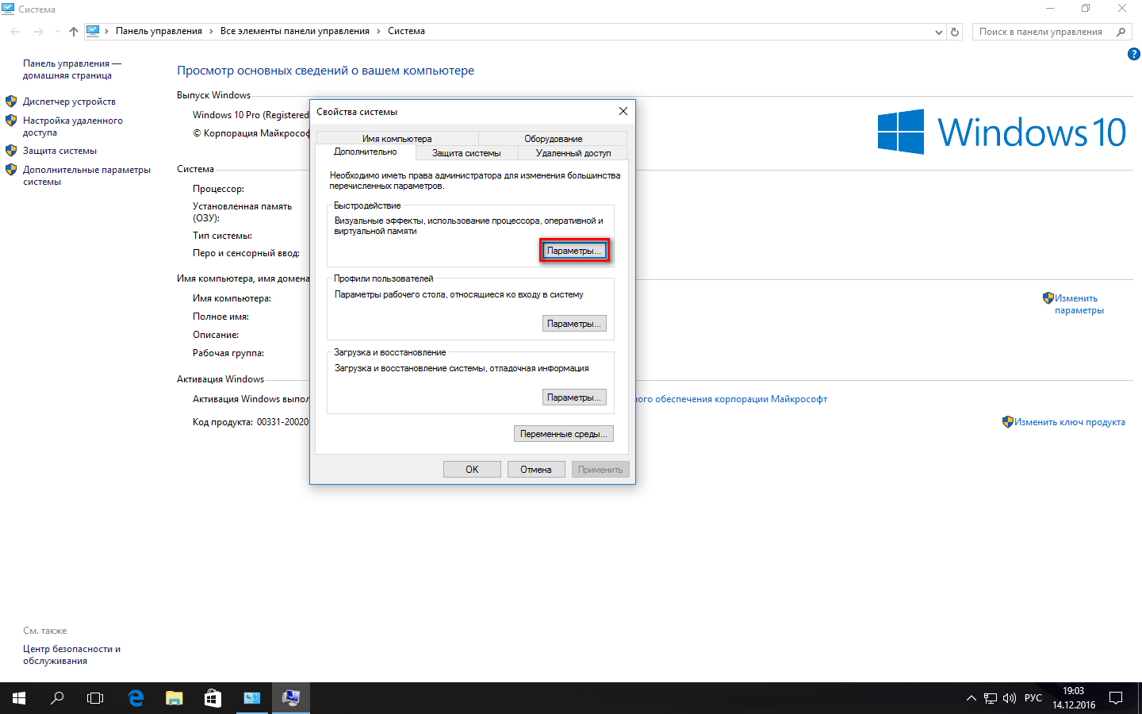Refresh the System control panel page

[x=955, y=32]
